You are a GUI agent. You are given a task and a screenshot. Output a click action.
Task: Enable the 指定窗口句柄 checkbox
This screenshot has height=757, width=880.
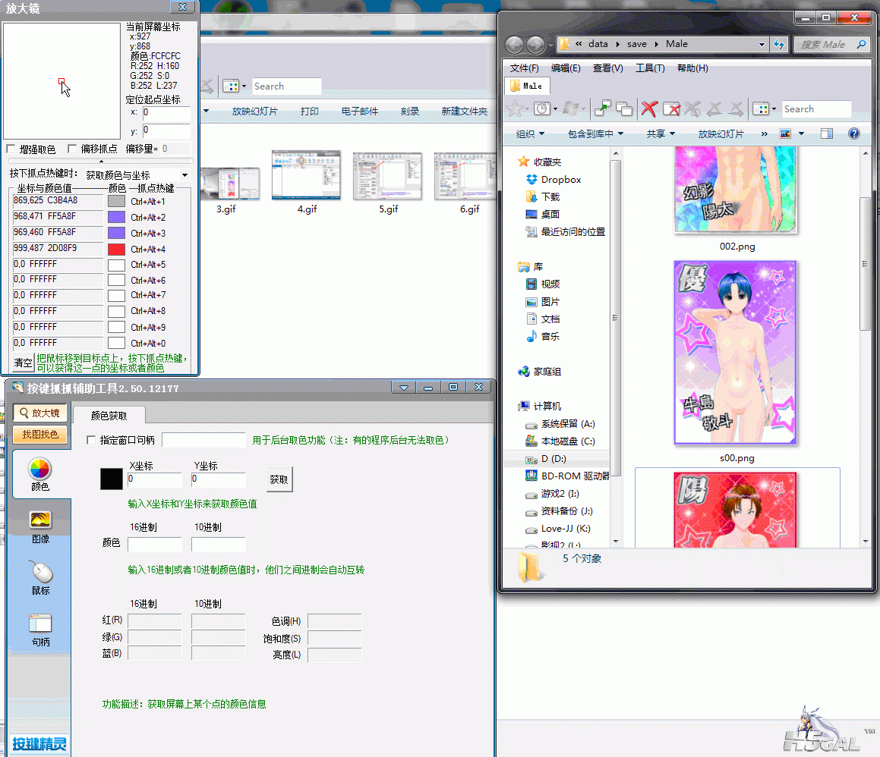coord(91,440)
